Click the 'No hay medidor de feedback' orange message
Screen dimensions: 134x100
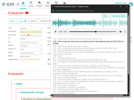pyautogui.click(x=30, y=59)
